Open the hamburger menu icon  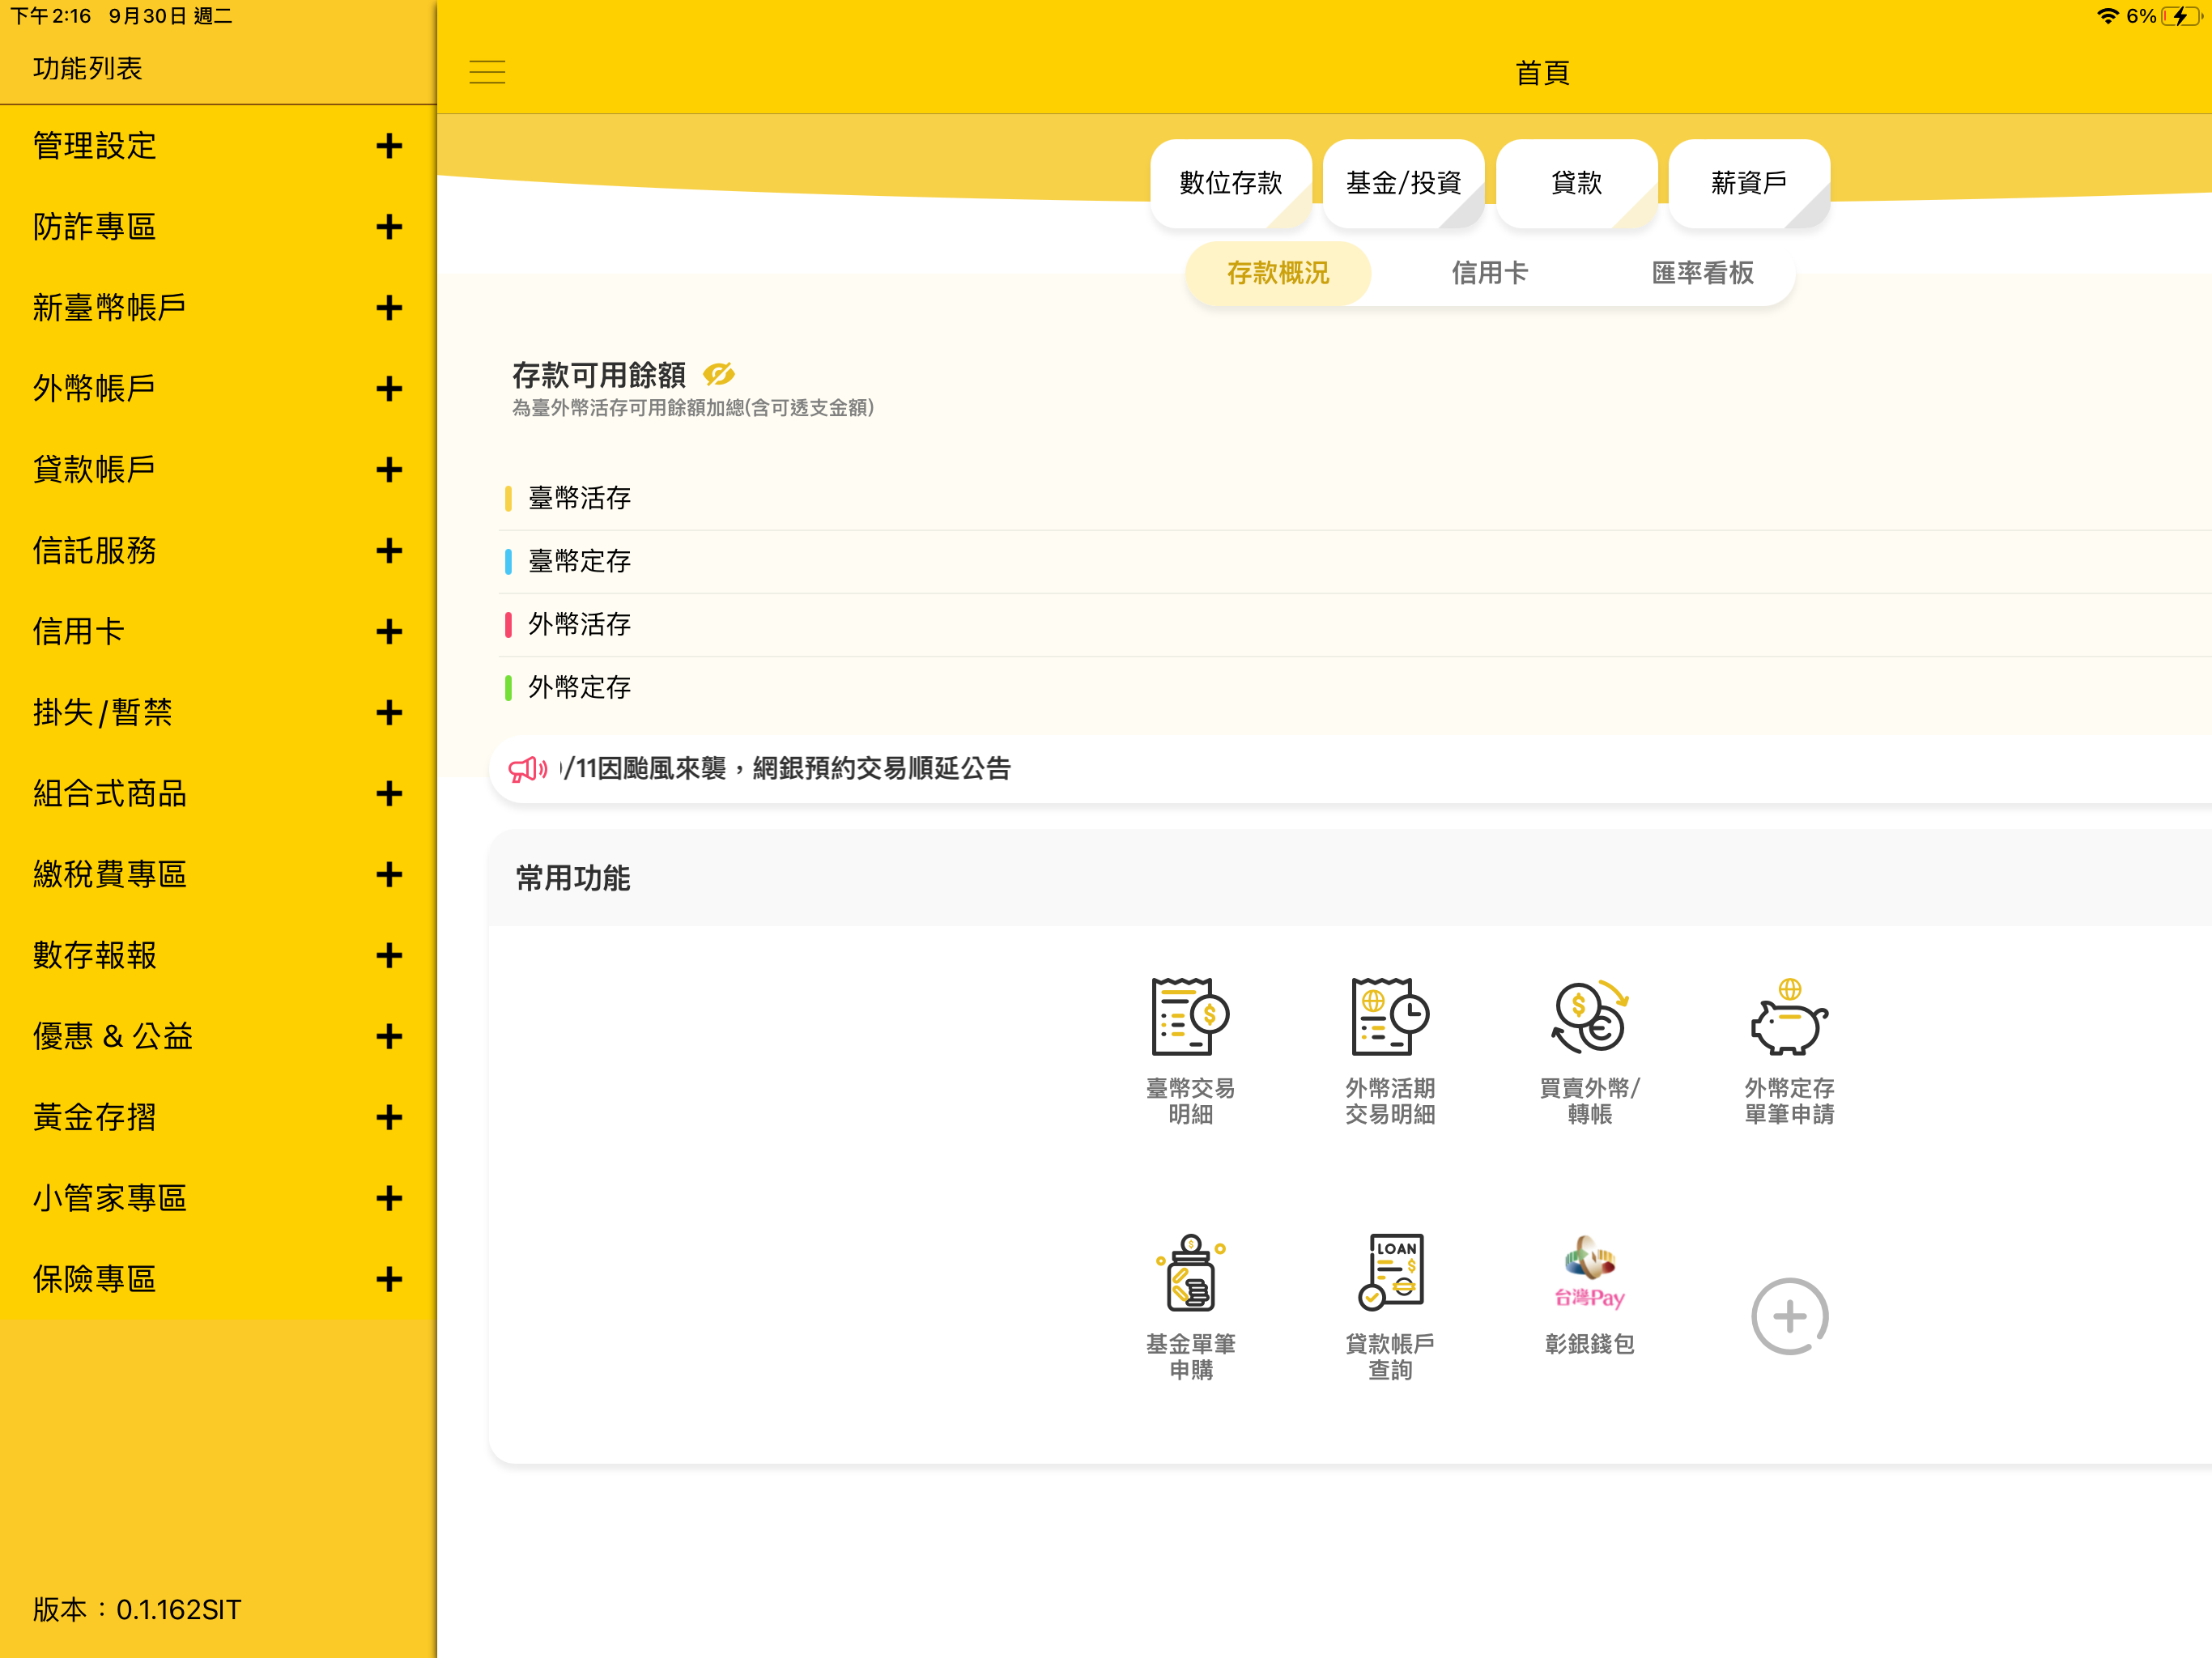point(487,72)
